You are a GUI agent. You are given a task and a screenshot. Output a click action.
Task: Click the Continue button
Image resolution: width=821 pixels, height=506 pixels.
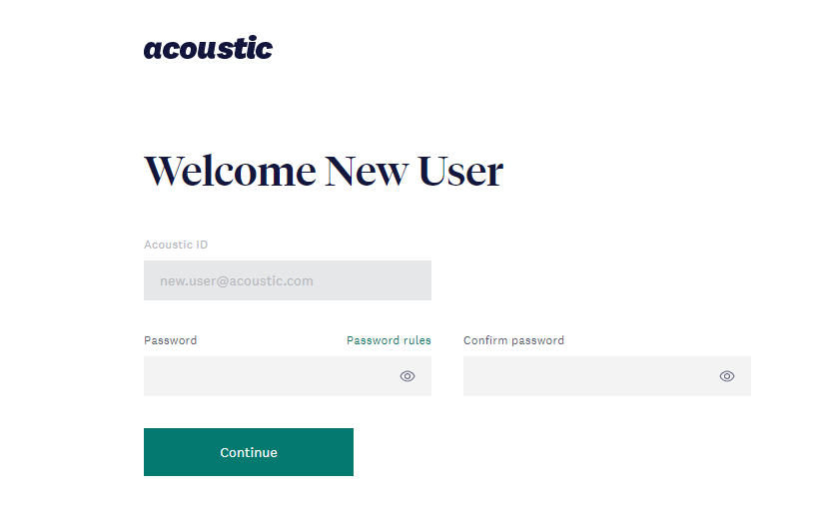(x=249, y=452)
